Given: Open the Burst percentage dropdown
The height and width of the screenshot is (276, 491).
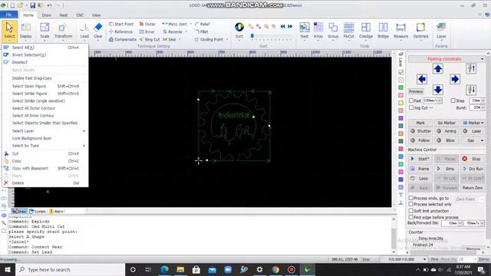Looking at the screenshot, I should [483, 107].
